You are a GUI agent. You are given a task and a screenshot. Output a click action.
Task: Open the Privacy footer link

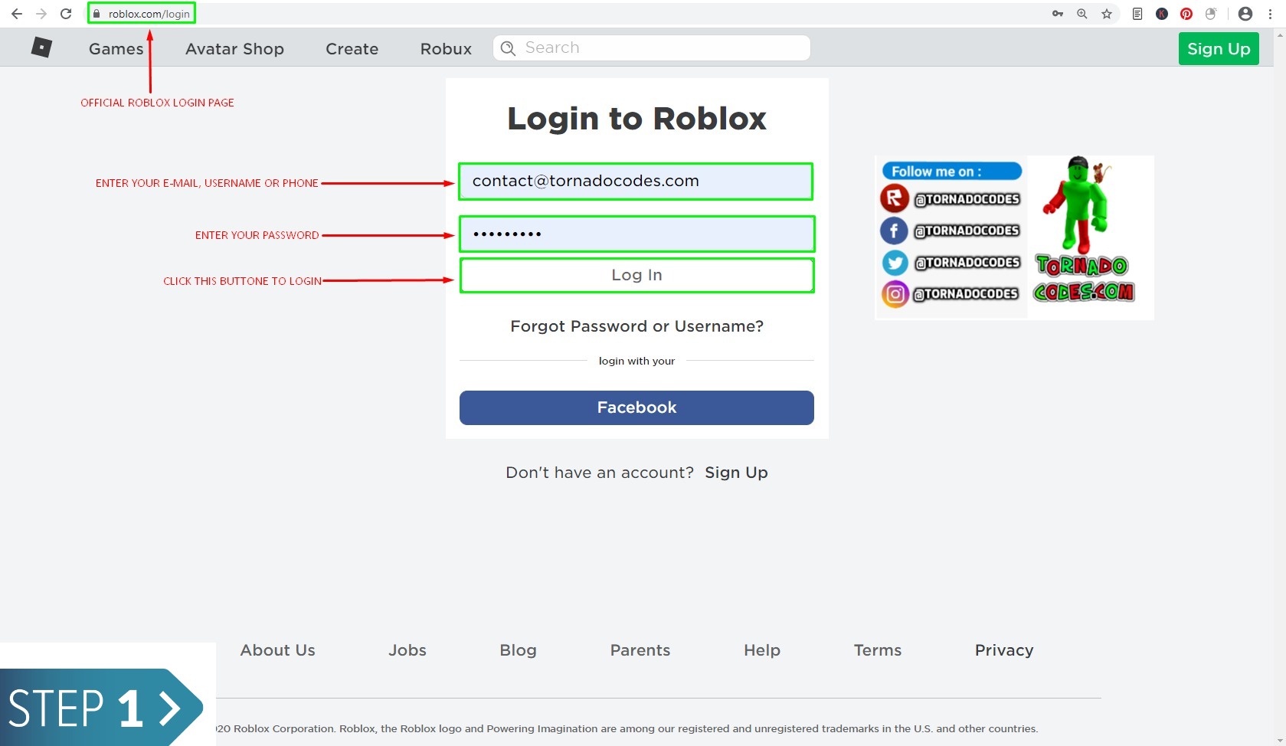tap(1004, 650)
